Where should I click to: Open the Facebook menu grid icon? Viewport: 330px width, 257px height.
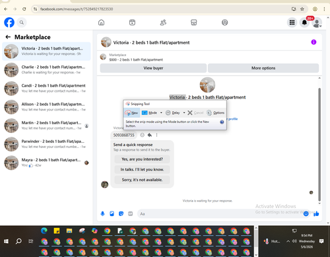pos(292,22)
